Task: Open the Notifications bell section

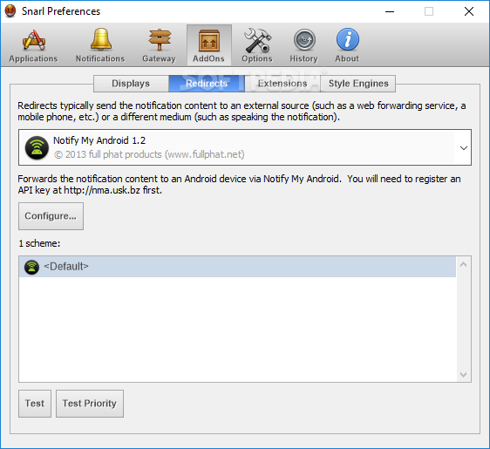Action: [100, 45]
